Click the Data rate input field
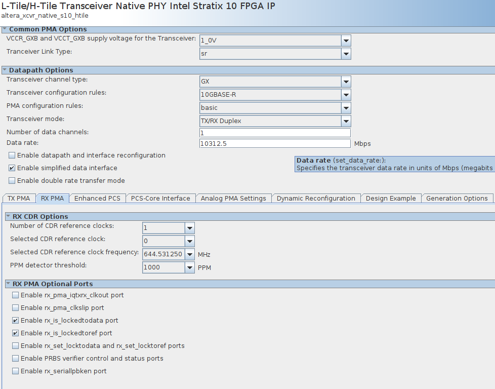This screenshot has height=389, width=495. coord(275,143)
